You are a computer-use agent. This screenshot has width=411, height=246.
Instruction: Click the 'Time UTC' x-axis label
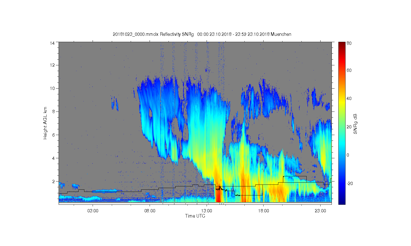point(195,216)
